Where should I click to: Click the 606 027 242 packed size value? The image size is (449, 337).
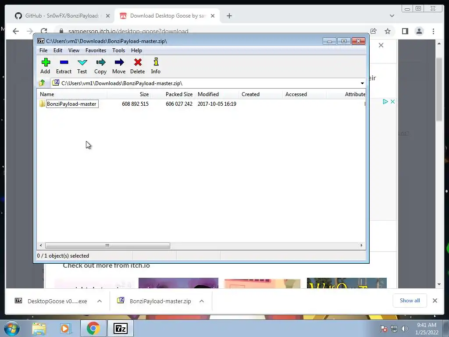pyautogui.click(x=179, y=104)
